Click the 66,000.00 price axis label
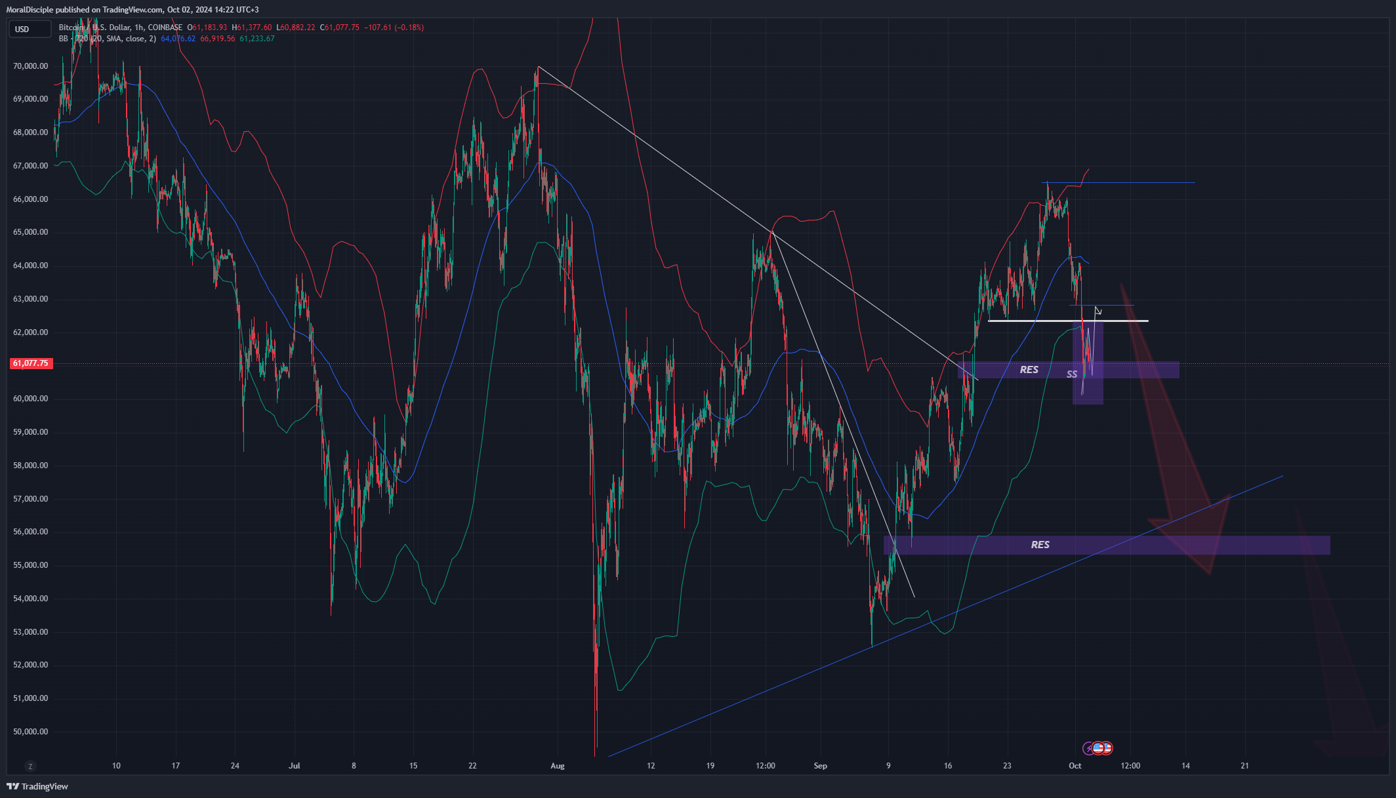The image size is (1396, 798). [30, 199]
